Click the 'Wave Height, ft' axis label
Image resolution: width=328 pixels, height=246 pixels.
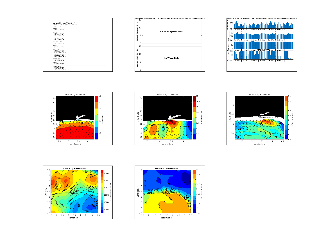click(x=137, y=58)
